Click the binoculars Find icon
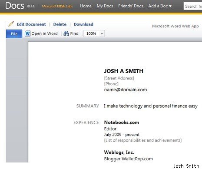This screenshot has height=169, width=202. 66,33
